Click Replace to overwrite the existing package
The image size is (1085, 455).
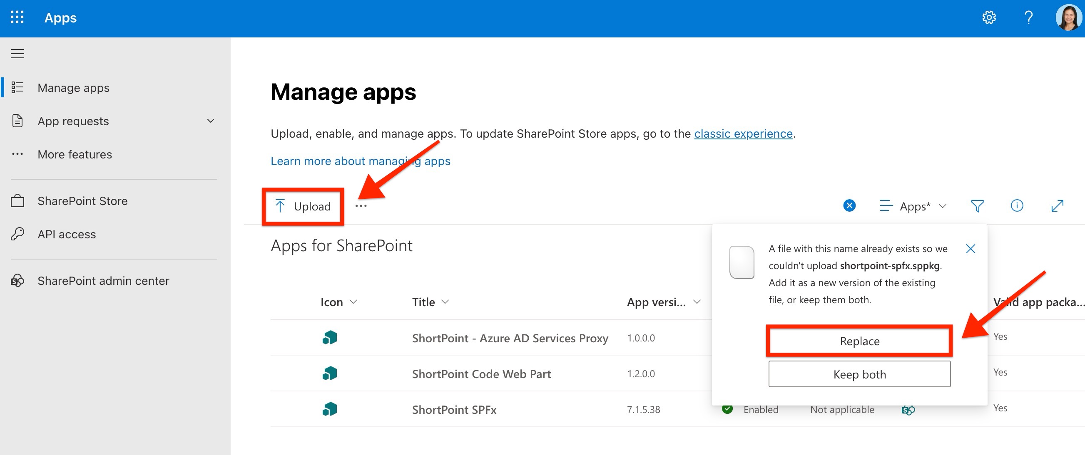pos(859,341)
